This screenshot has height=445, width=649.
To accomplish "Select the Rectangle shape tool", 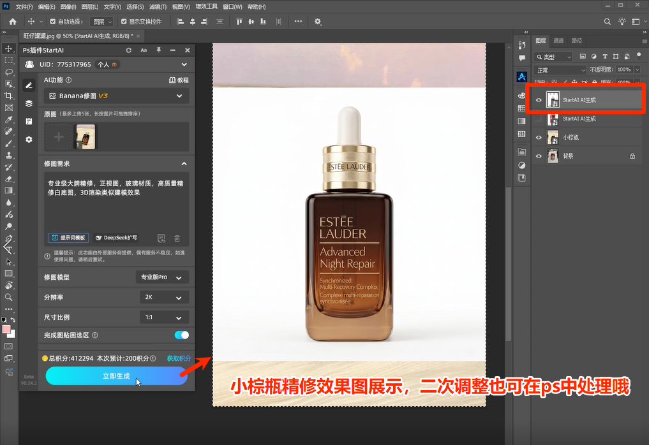I will point(8,274).
